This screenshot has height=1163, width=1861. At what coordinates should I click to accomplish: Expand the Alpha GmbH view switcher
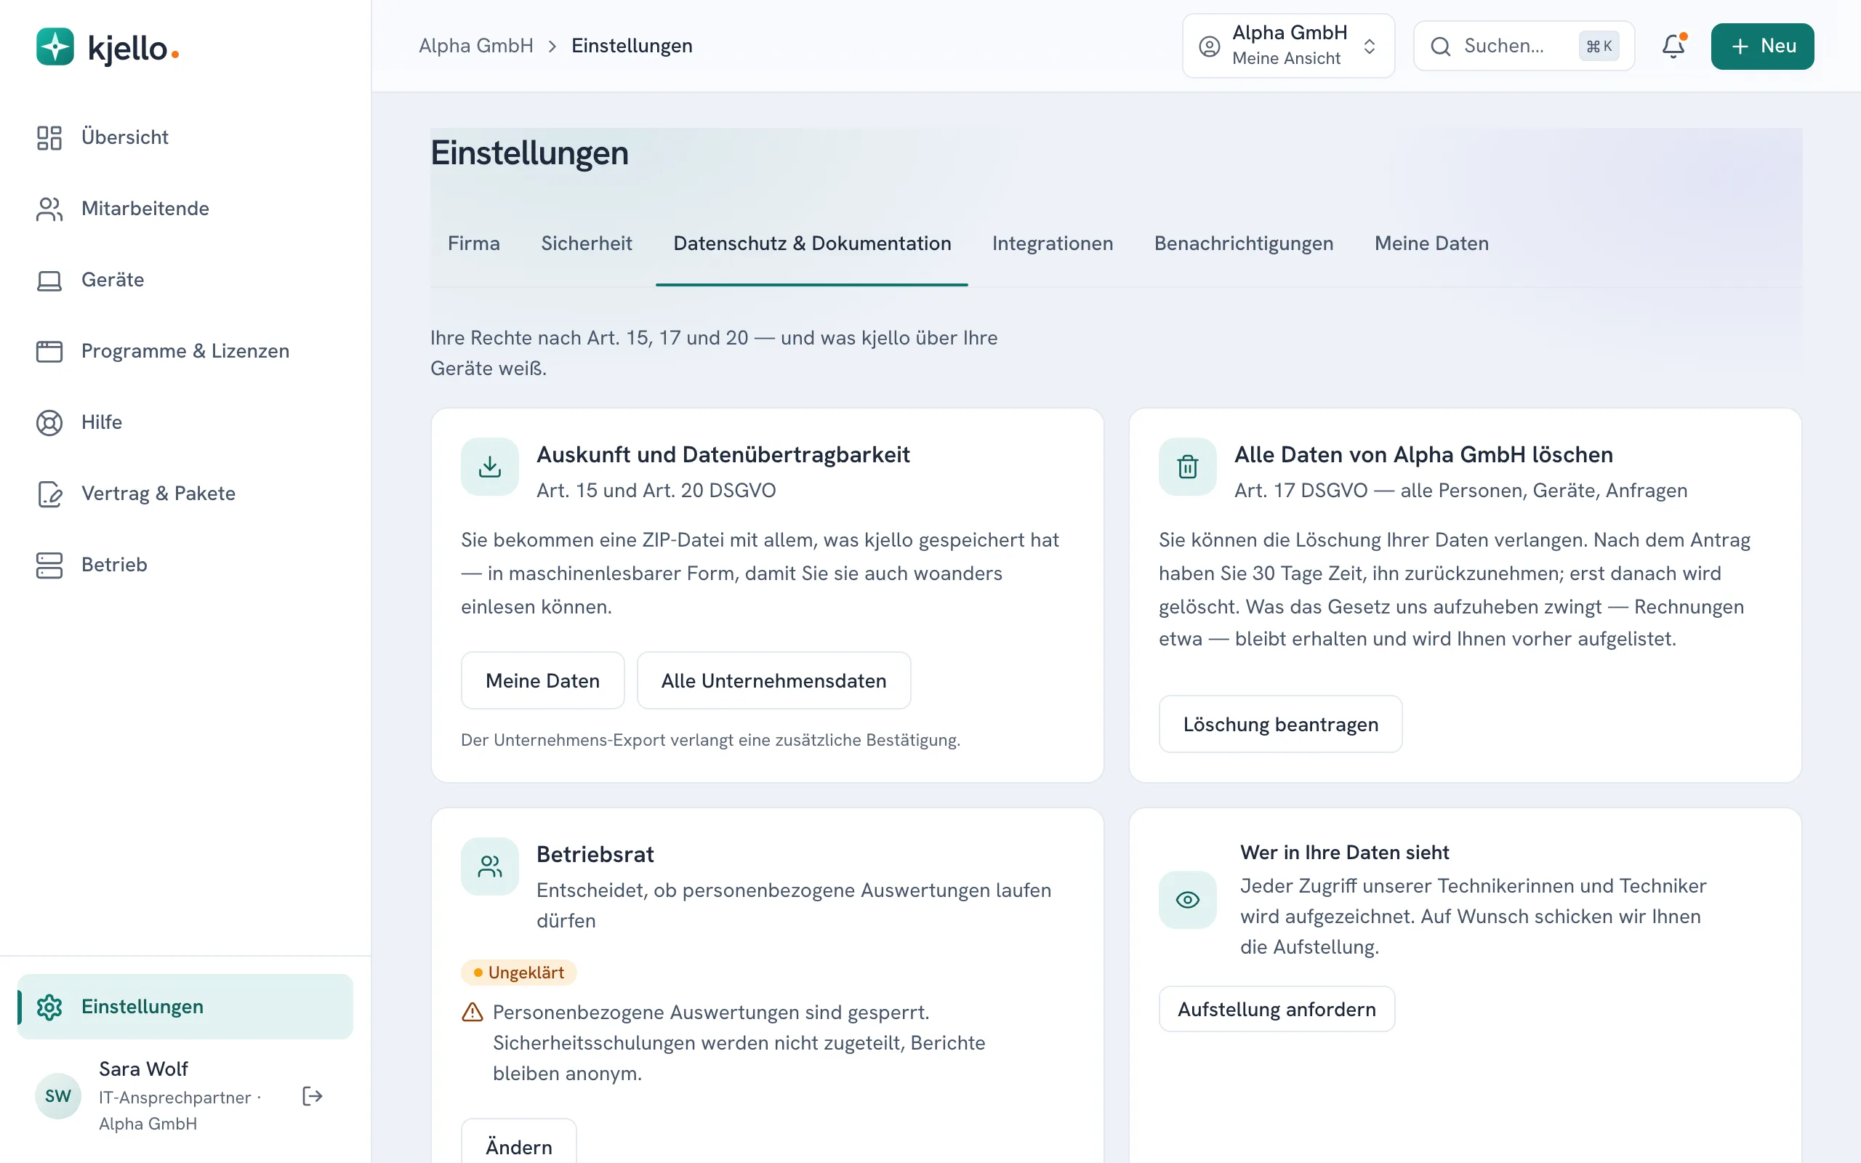coord(1288,46)
